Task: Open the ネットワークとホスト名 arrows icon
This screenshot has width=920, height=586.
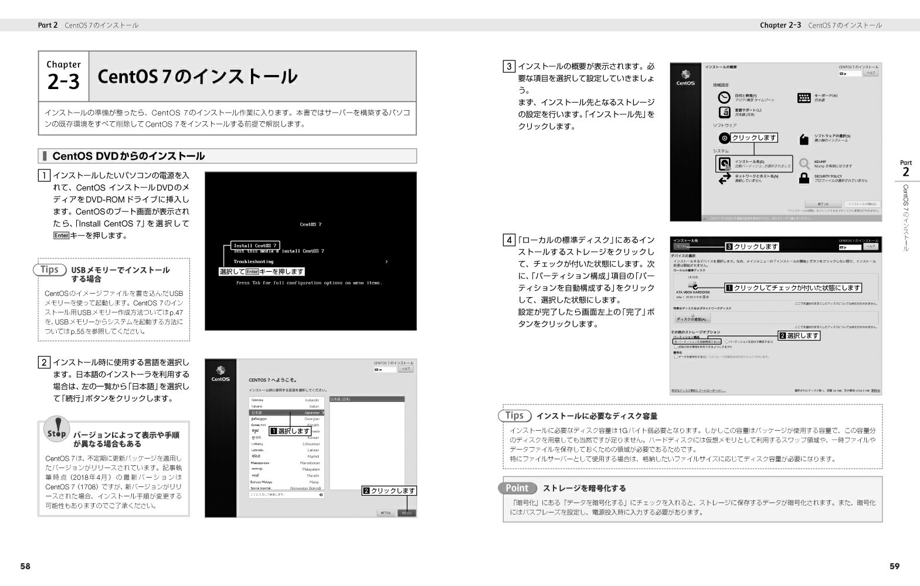Action: (725, 178)
